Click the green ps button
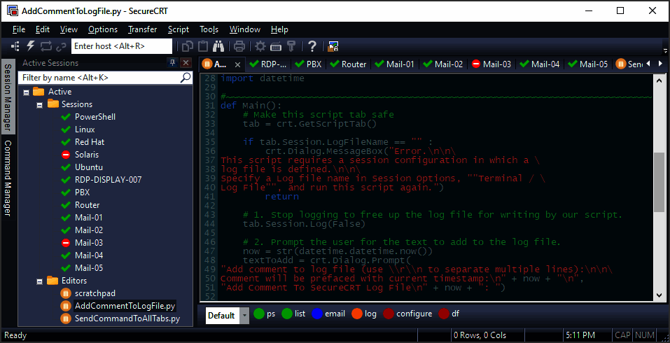Image resolution: width=670 pixels, height=343 pixels. 264,314
